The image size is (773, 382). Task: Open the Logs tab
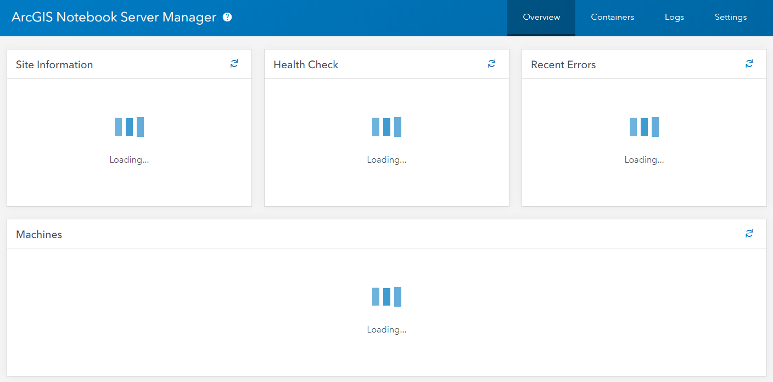(x=674, y=18)
